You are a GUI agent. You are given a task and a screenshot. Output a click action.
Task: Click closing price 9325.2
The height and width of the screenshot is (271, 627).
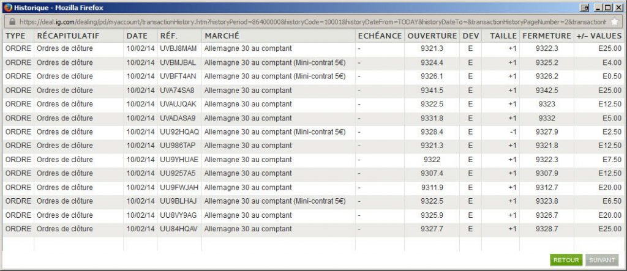click(547, 62)
